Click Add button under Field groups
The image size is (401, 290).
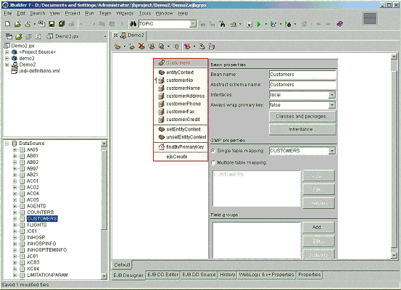pyautogui.click(x=318, y=228)
